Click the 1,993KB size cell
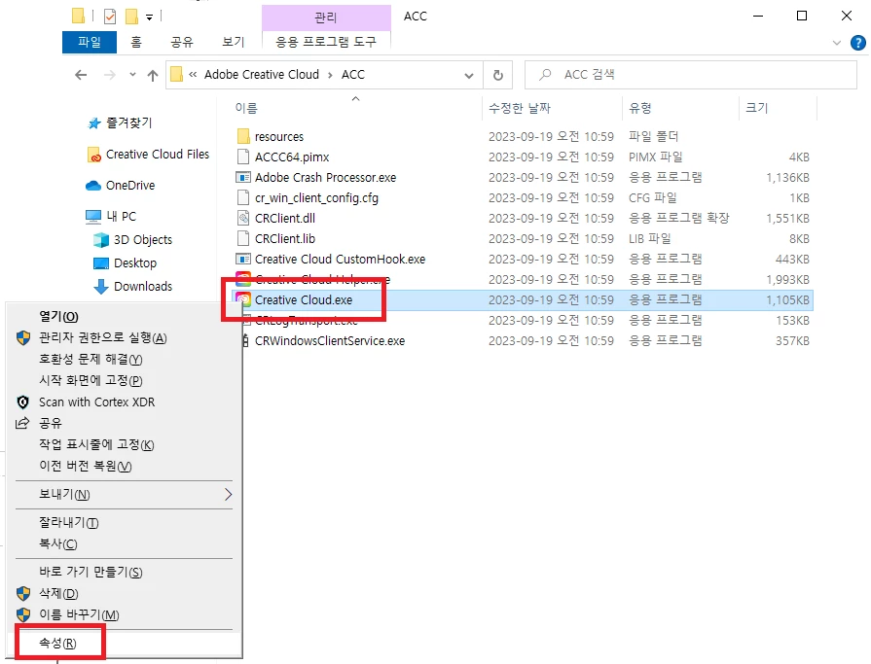 pos(787,280)
